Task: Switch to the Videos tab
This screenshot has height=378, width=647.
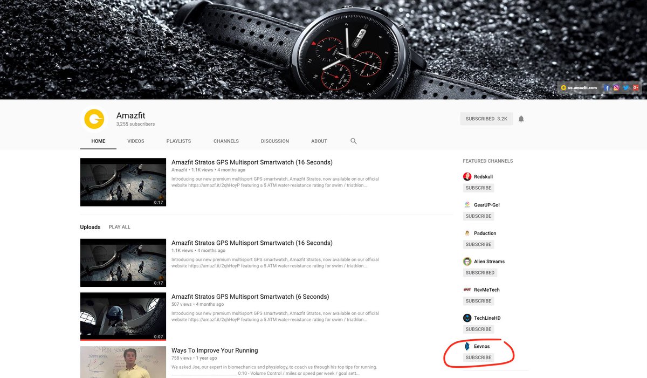Action: pyautogui.click(x=136, y=141)
